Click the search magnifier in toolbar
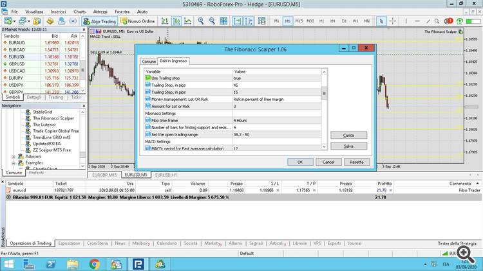The height and width of the screenshot is (271, 483). point(437,21)
